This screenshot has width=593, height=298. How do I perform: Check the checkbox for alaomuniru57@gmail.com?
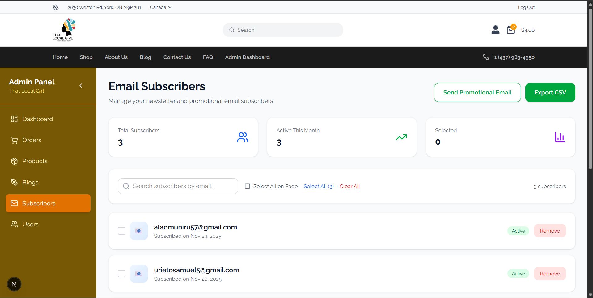[x=121, y=231]
